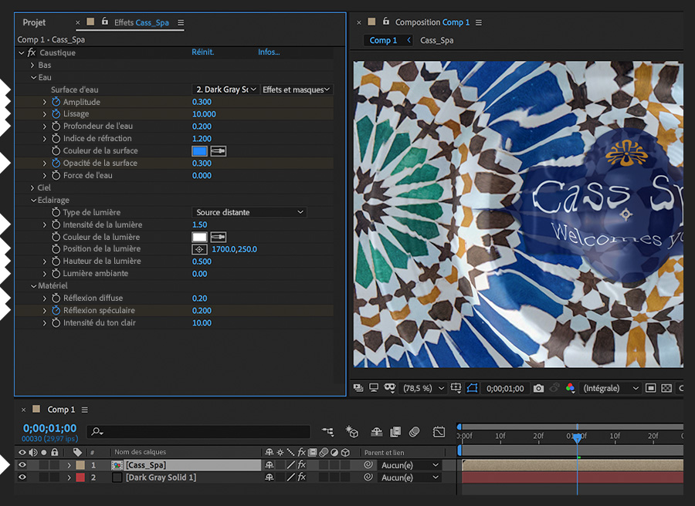This screenshot has height=506, width=695.
Task: Select the Cass_Spa viewer breadcrumb tab
Action: (436, 40)
